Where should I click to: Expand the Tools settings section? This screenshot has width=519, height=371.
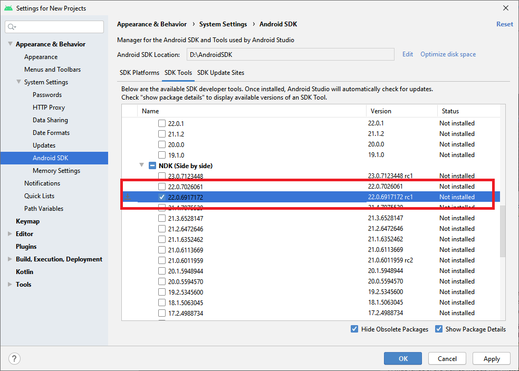tap(10, 285)
